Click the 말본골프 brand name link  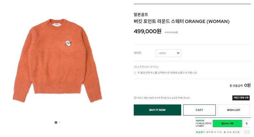[x=141, y=14]
